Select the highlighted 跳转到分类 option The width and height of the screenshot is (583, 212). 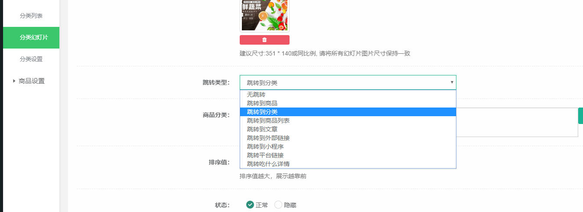262,112
